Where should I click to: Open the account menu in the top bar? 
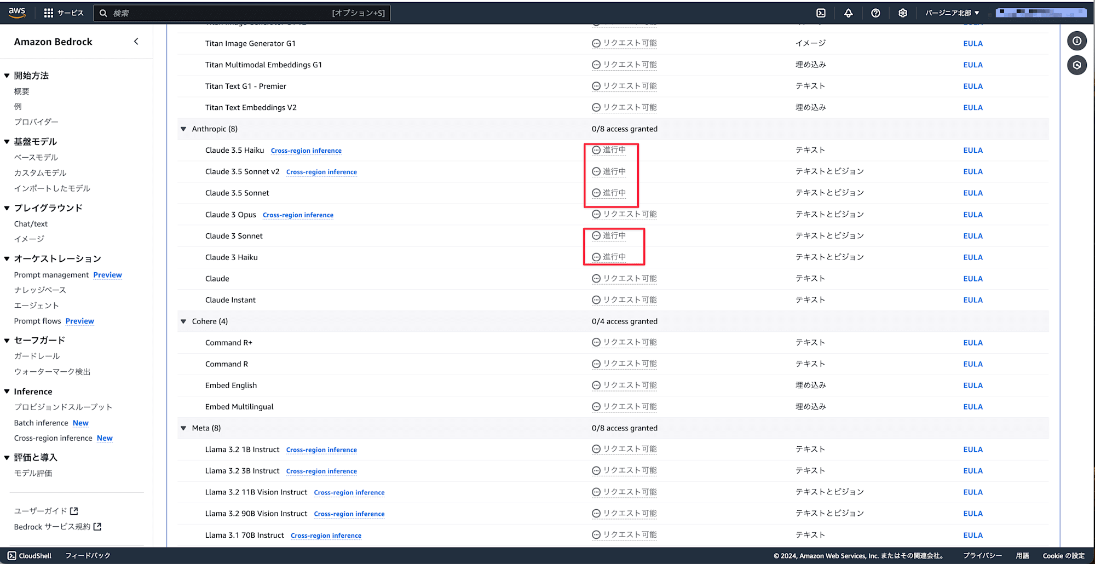pos(1041,12)
